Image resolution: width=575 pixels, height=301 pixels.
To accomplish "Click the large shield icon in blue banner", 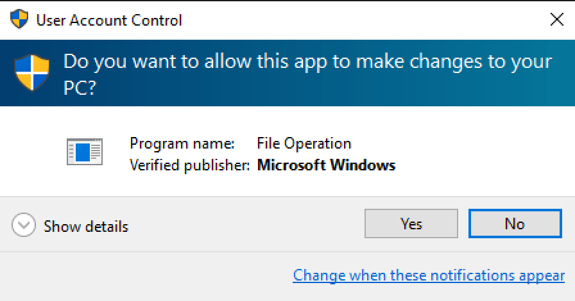I will 32,72.
